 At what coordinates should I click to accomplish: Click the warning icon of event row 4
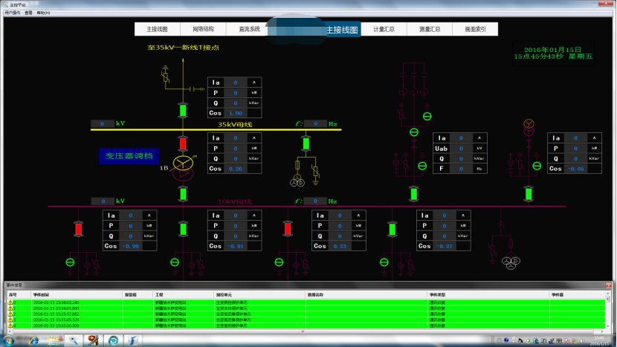(x=10, y=325)
